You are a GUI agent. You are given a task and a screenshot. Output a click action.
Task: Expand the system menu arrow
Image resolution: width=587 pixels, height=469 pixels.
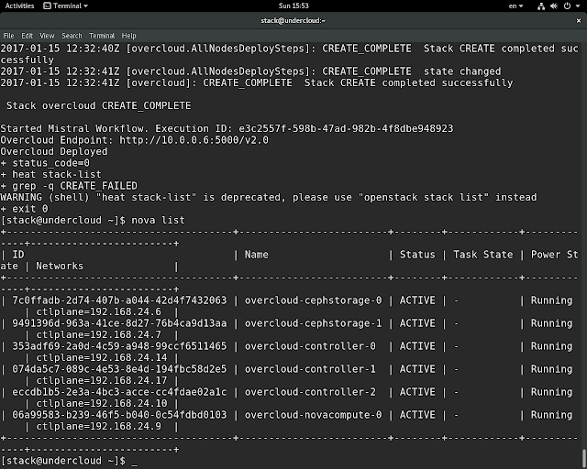[x=577, y=6]
